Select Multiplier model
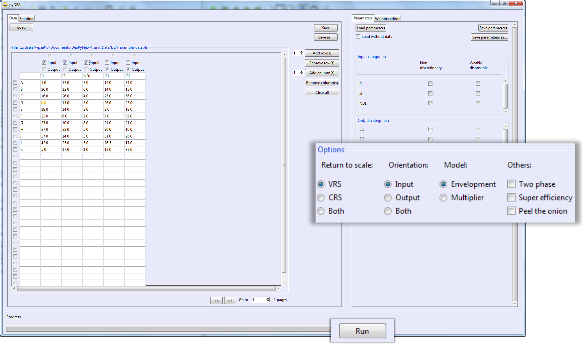Image resolution: width=582 pixels, height=345 pixels. 443,198
